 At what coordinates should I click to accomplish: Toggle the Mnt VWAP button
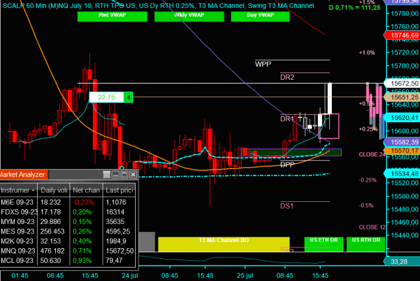tap(112, 17)
